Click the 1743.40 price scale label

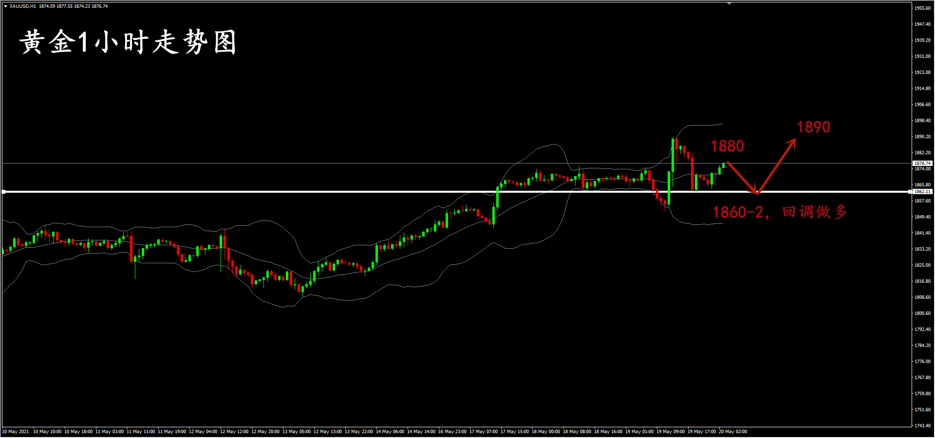[922, 426]
